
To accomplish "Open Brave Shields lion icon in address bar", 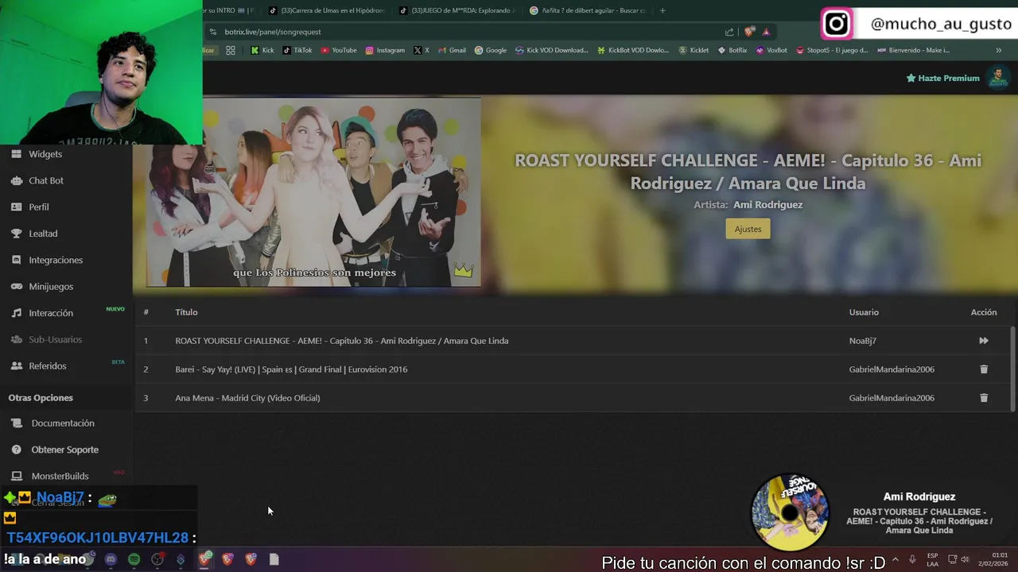I will (749, 32).
